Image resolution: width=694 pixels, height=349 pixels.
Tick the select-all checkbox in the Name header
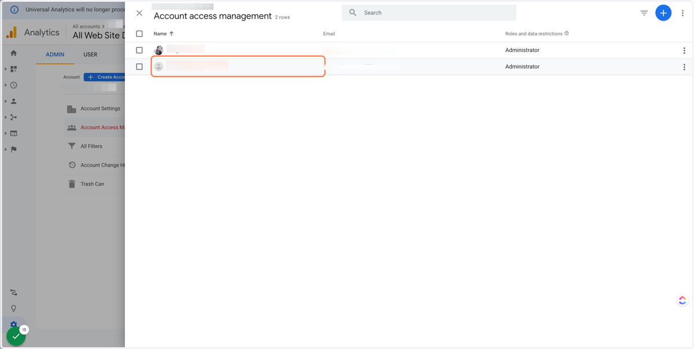coord(139,34)
